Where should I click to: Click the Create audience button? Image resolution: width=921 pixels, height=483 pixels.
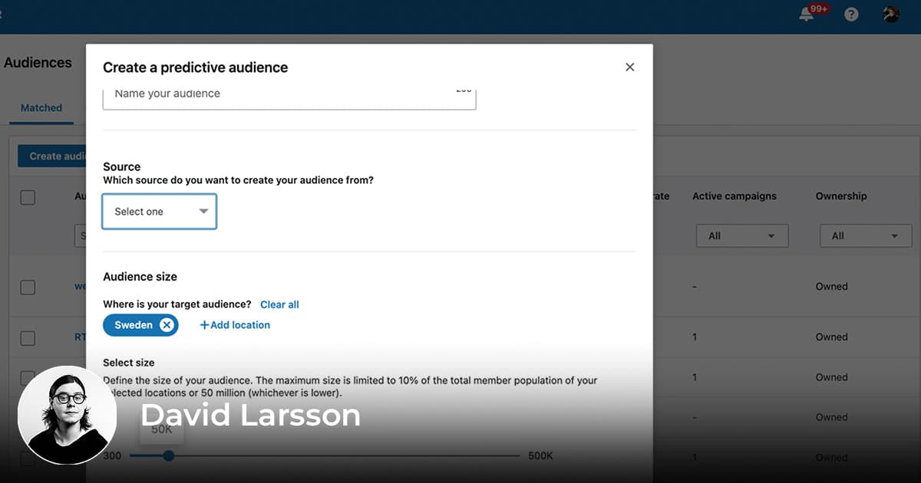[52, 156]
